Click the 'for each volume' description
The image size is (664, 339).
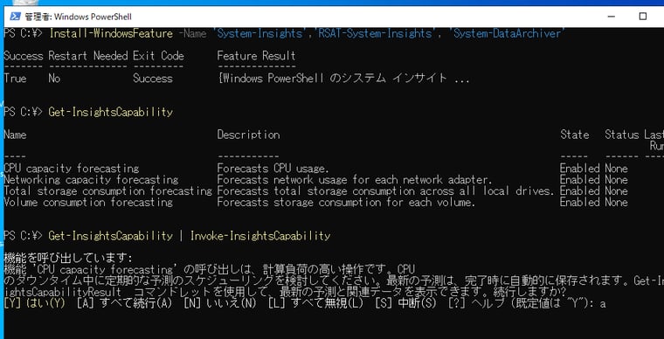346,203
